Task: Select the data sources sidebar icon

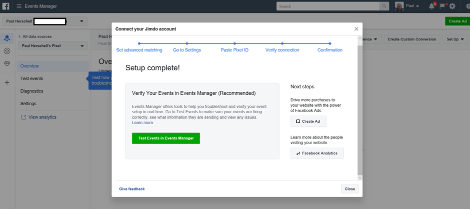Action: (7, 38)
